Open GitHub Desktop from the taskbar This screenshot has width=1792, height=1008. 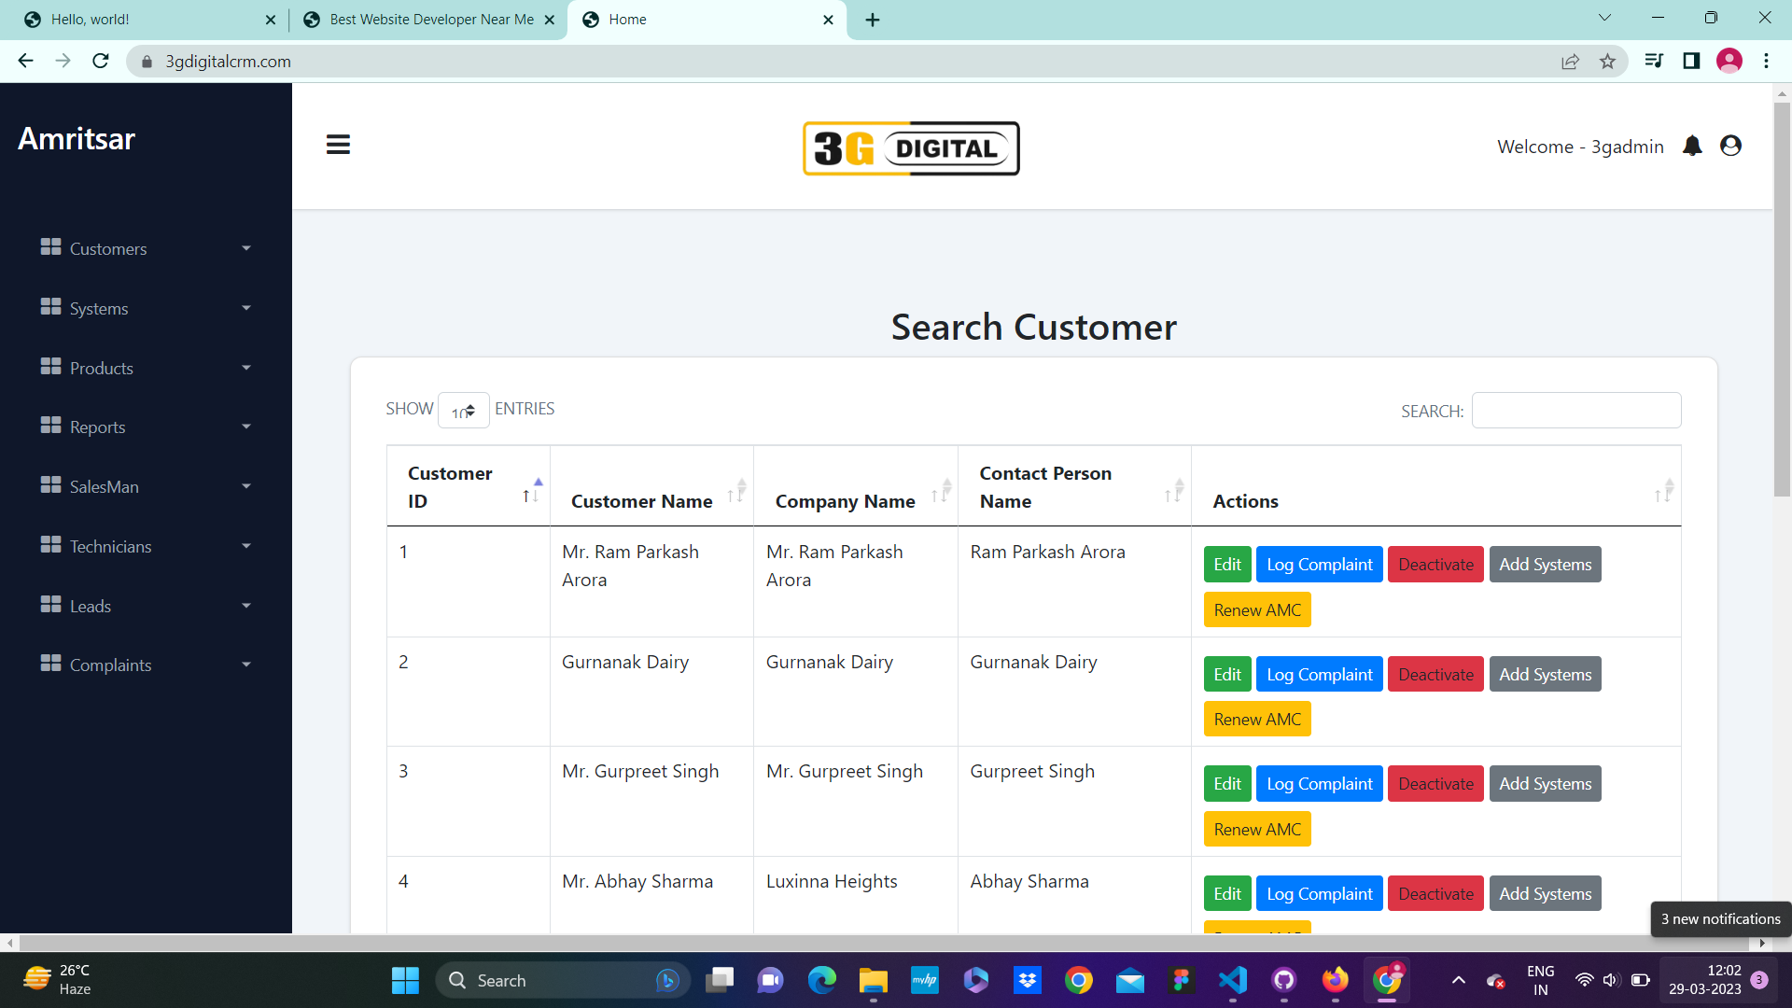[1284, 980]
